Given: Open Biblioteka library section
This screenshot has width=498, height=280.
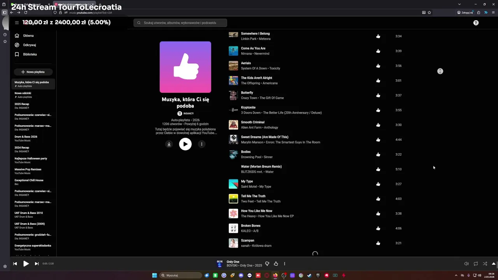Looking at the screenshot, I should [x=33, y=54].
